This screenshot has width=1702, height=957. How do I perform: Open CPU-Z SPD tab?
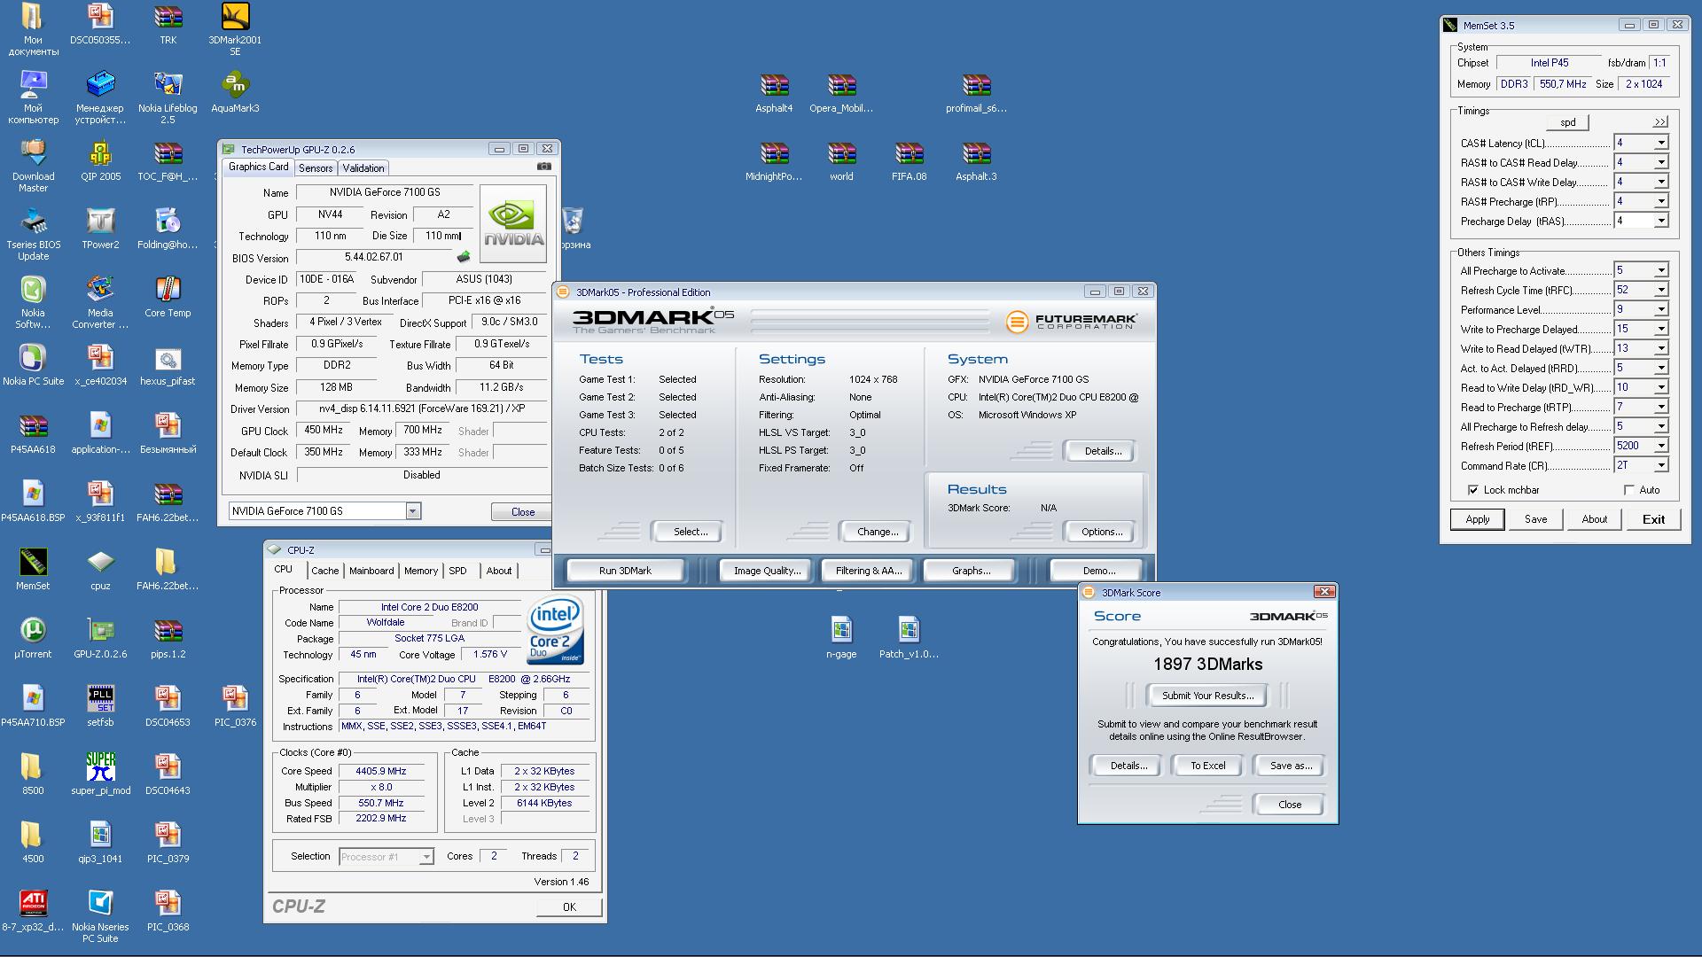457,571
